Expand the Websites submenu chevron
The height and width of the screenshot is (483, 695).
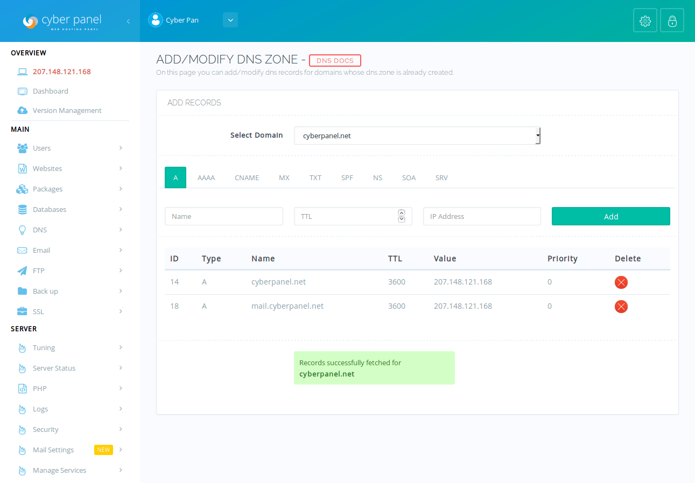coord(121,168)
